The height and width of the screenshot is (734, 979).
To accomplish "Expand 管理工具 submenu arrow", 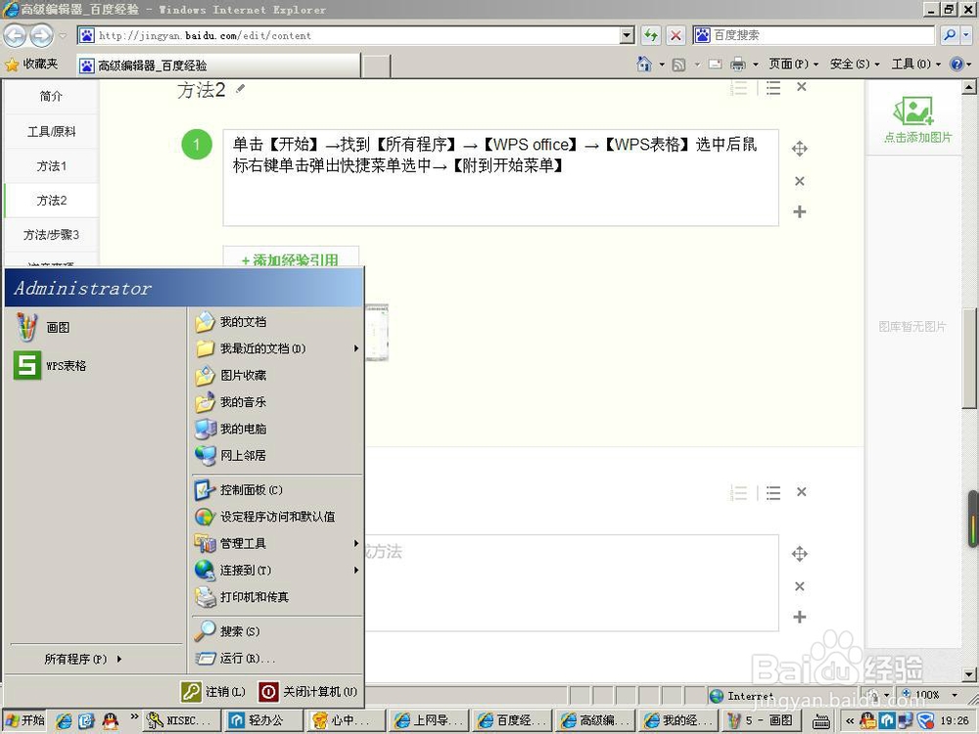I will click(356, 543).
